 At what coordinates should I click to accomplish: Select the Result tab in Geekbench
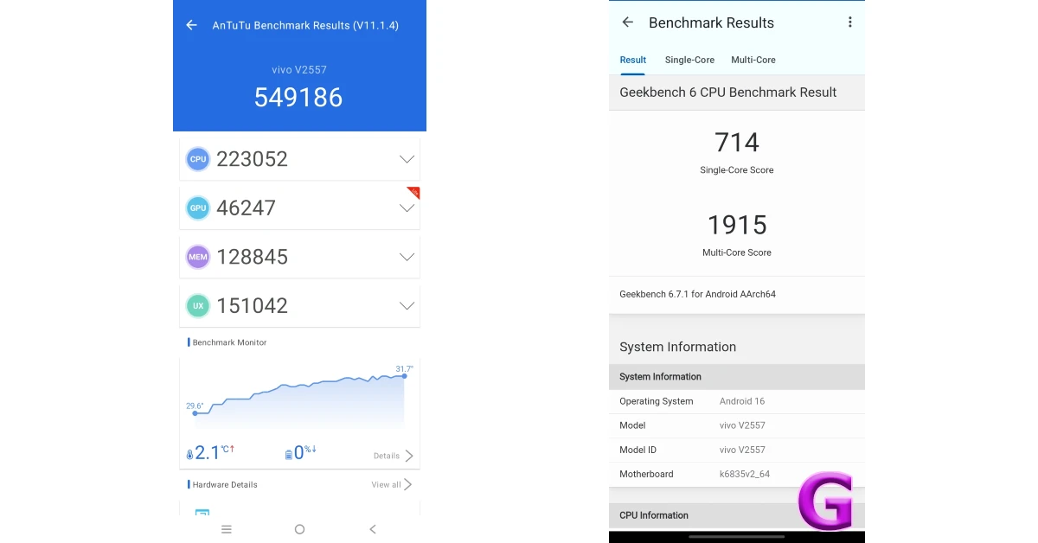click(x=632, y=60)
